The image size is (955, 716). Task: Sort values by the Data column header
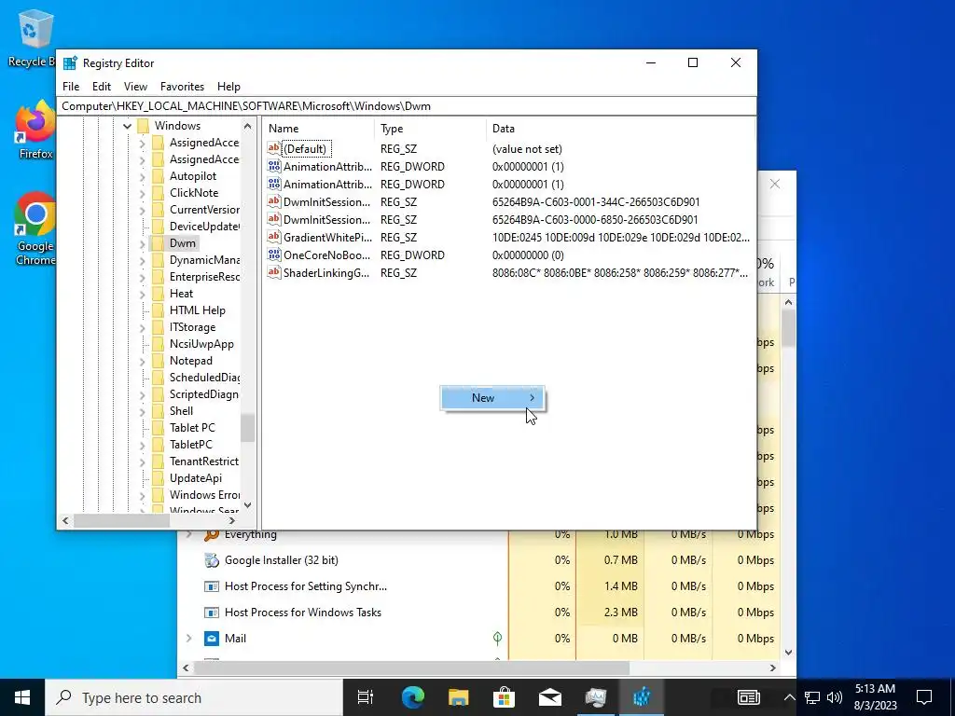(620, 129)
